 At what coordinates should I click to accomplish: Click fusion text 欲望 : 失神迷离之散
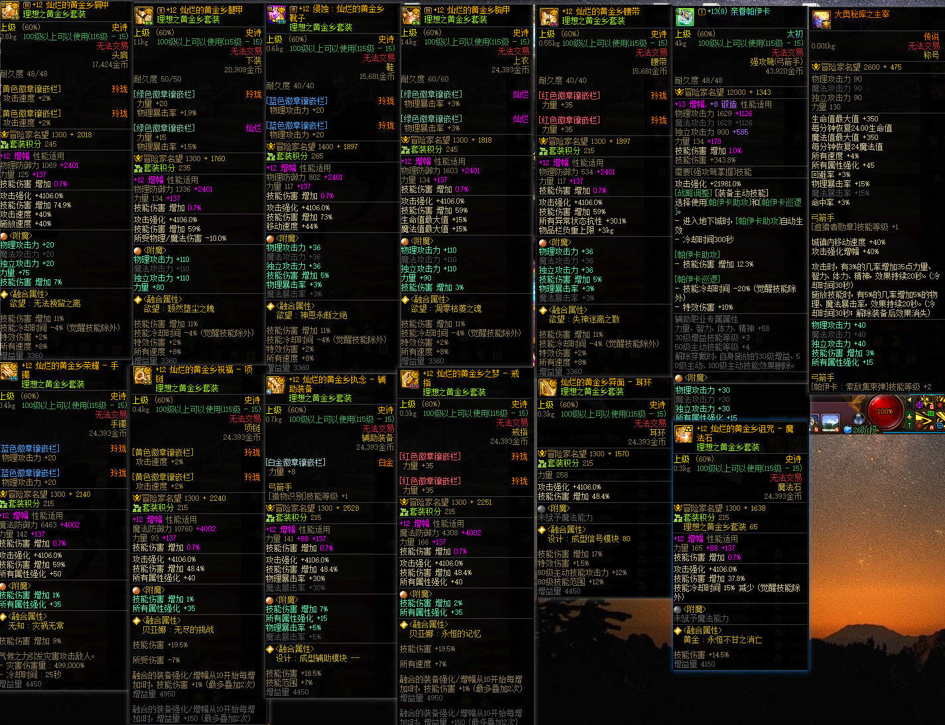tap(584, 319)
